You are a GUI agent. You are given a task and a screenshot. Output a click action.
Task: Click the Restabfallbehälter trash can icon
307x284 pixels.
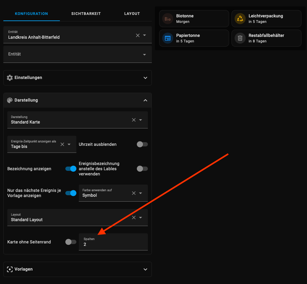240,38
